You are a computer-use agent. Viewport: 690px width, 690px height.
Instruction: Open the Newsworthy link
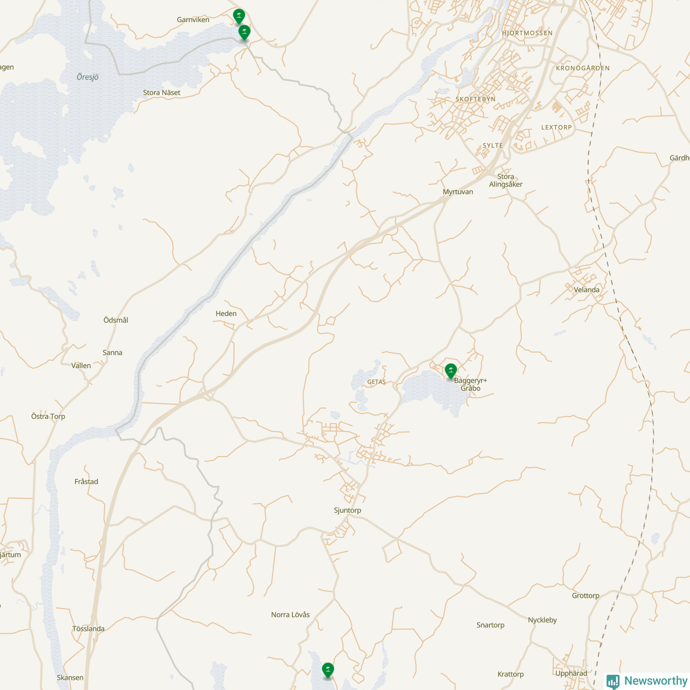click(647, 681)
